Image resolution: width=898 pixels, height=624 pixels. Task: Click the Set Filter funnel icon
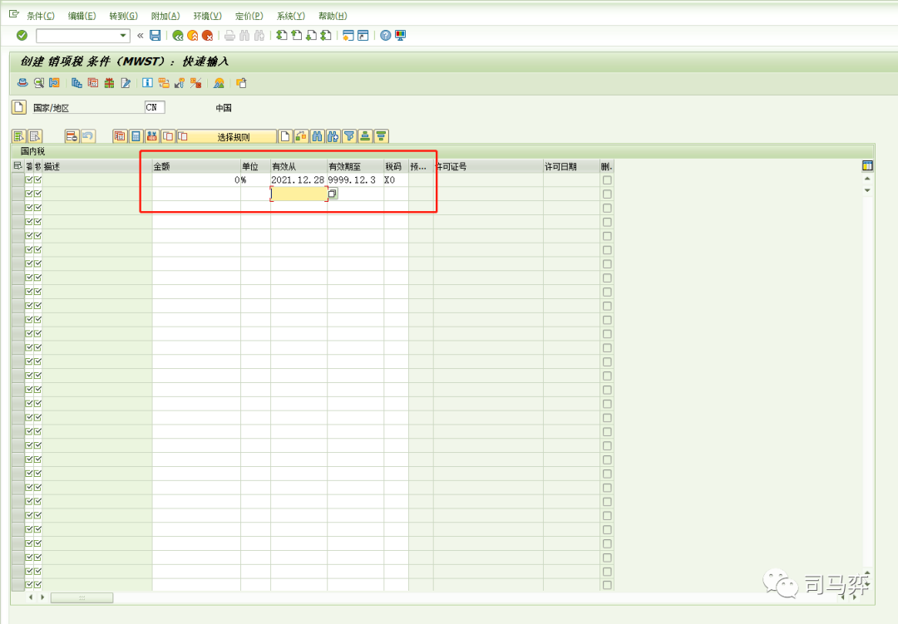click(349, 136)
